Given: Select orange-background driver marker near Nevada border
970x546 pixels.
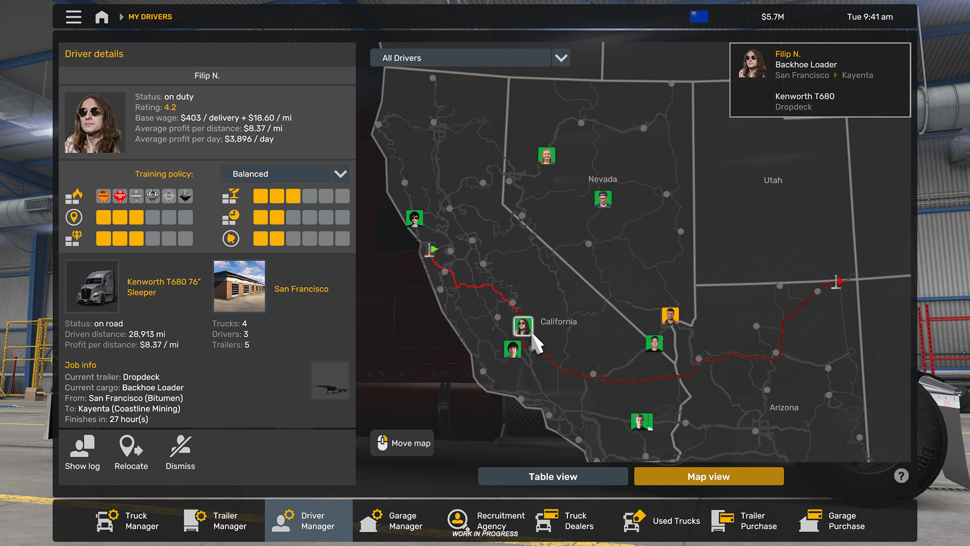Looking at the screenshot, I should click(670, 316).
